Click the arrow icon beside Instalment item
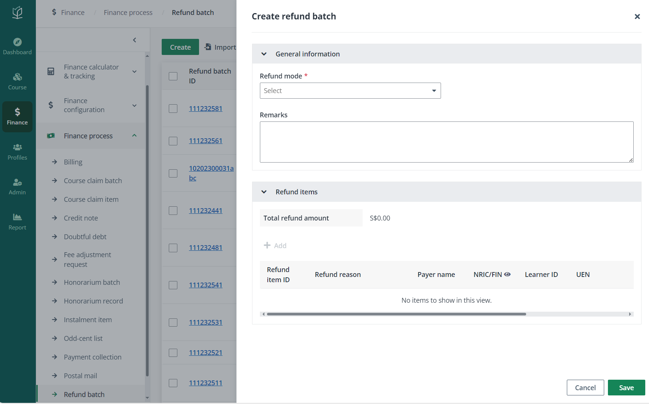Image resolution: width=649 pixels, height=404 pixels. click(x=55, y=320)
